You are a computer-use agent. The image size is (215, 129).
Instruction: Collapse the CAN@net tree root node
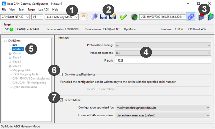click(x=5, y=41)
